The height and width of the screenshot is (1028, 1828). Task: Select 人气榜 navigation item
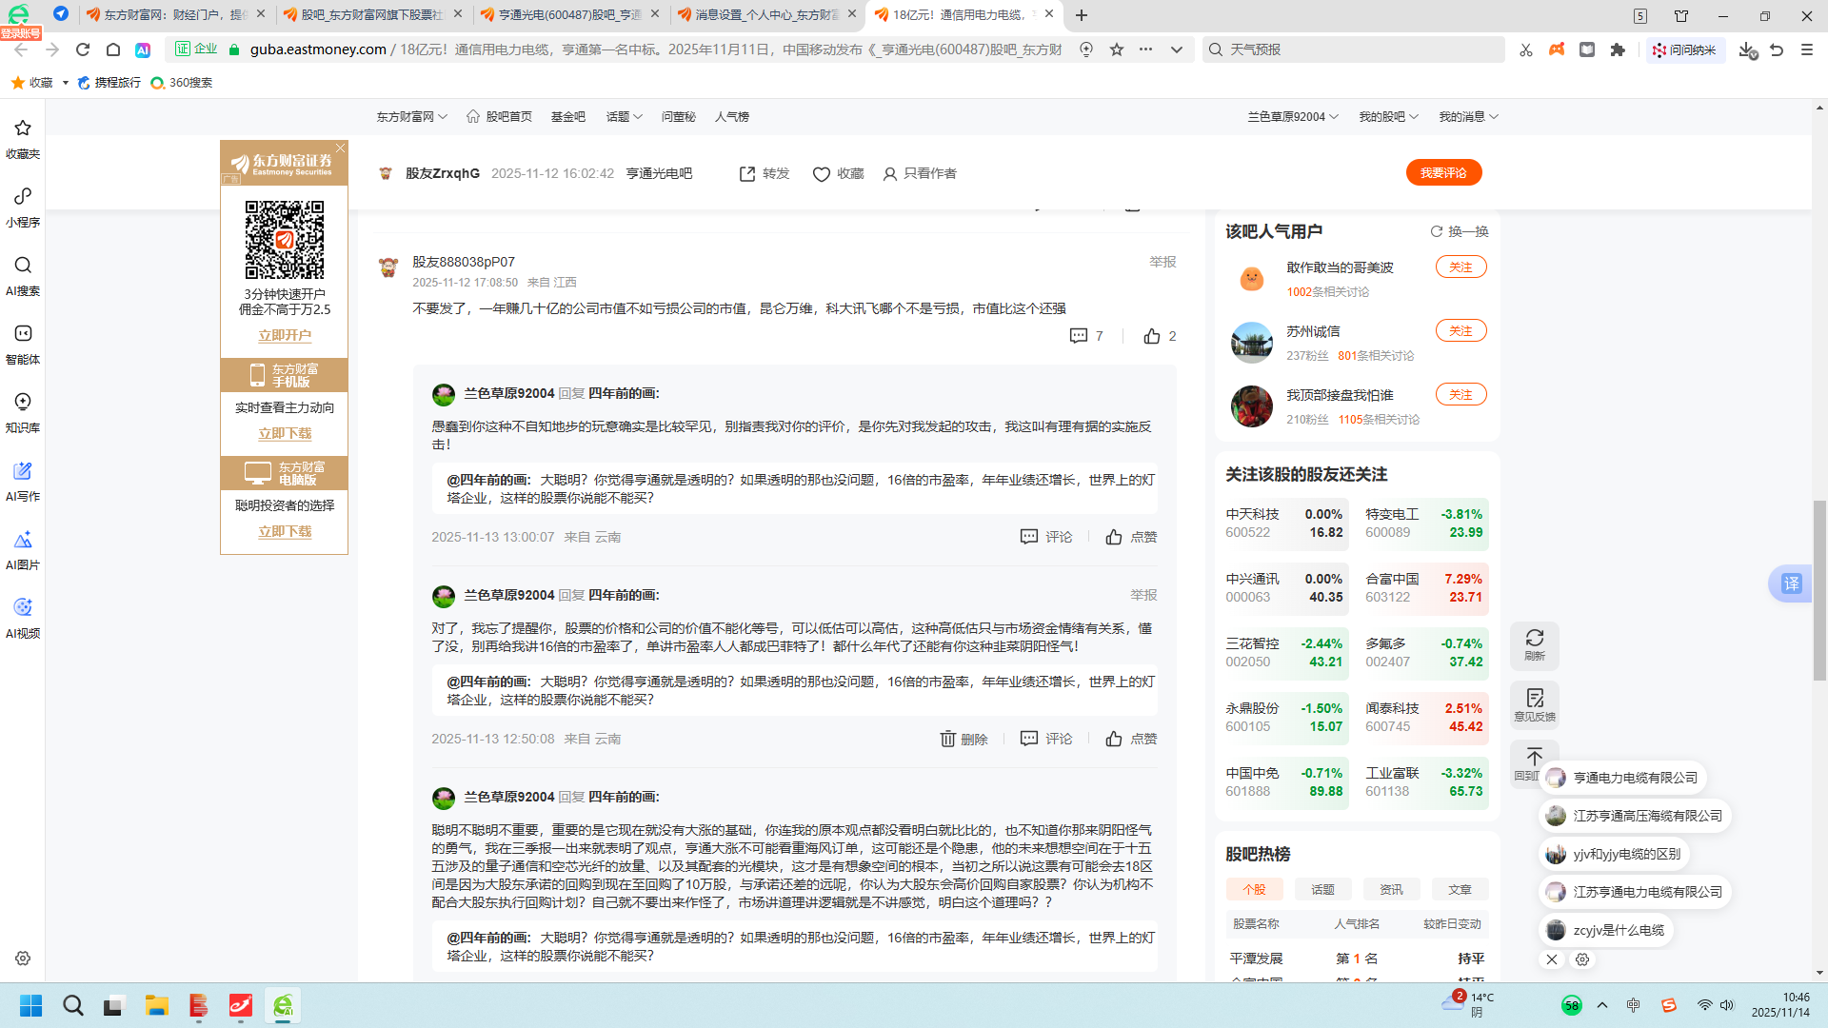731,116
